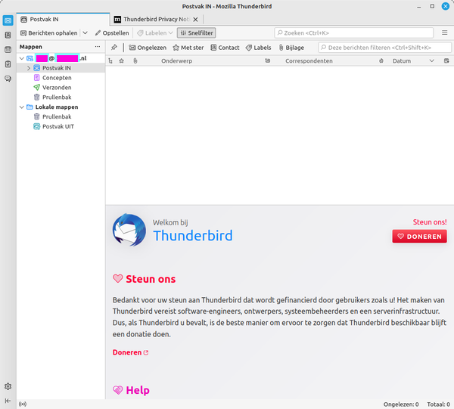Collapse the spaces toolbar with arrow icon
Image resolution: width=454 pixels, height=409 pixels.
click(8, 401)
